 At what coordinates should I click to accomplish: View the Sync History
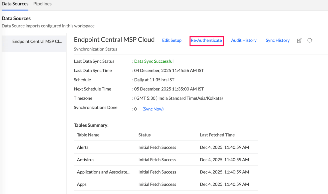278,40
